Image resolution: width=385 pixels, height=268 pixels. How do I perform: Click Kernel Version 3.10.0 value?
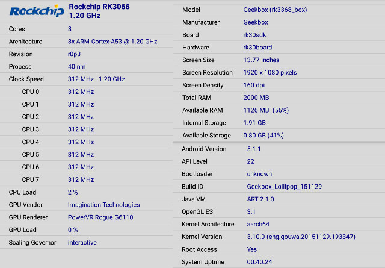tap(301, 237)
